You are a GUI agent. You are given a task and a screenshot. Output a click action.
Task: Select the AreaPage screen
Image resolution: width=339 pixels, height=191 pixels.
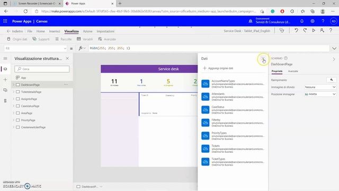pyautogui.click(x=26, y=113)
